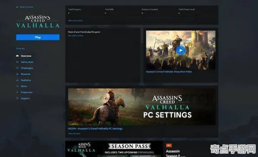
Task: Play the Deep Dive video
Action: coord(181,50)
